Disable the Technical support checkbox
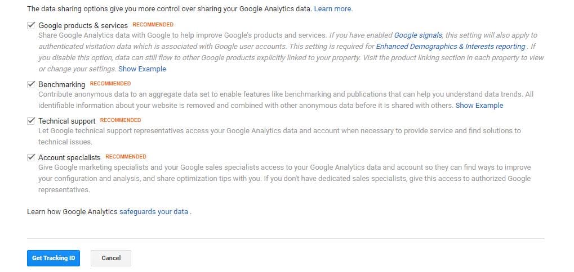This screenshot has width=574, height=272. point(31,121)
